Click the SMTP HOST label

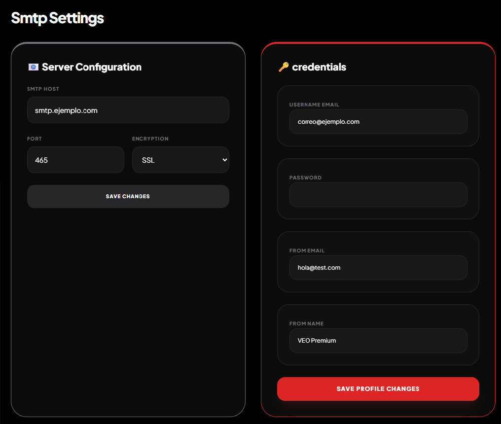(x=43, y=89)
